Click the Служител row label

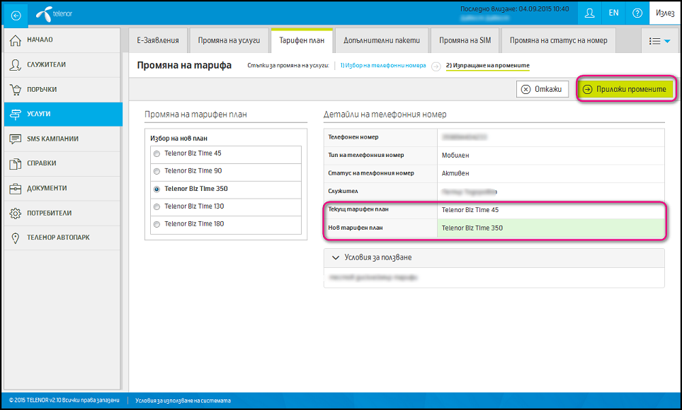coord(343,191)
